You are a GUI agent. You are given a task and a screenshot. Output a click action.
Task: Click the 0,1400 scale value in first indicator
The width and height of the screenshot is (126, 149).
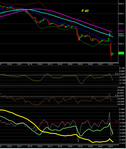pyautogui.click(x=122, y=68)
